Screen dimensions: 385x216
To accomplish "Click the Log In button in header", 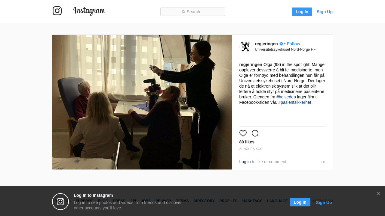I will click(302, 12).
